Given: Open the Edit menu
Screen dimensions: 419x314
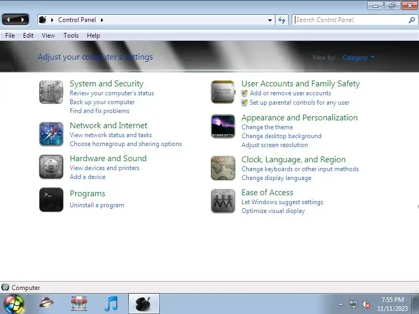Looking at the screenshot, I should coord(28,36).
